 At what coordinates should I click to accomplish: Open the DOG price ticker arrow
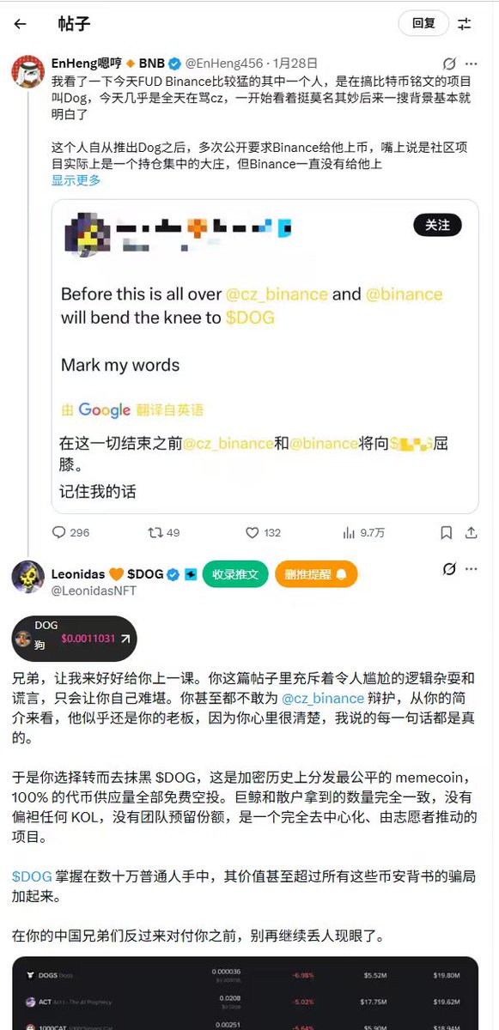[125, 639]
